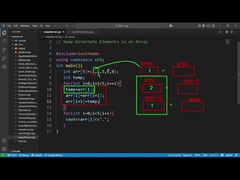Change indentation via Spaces: 4
This screenshot has width=240, height=180.
187,155
